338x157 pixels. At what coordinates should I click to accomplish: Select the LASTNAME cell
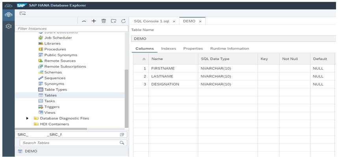pyautogui.click(x=173, y=76)
